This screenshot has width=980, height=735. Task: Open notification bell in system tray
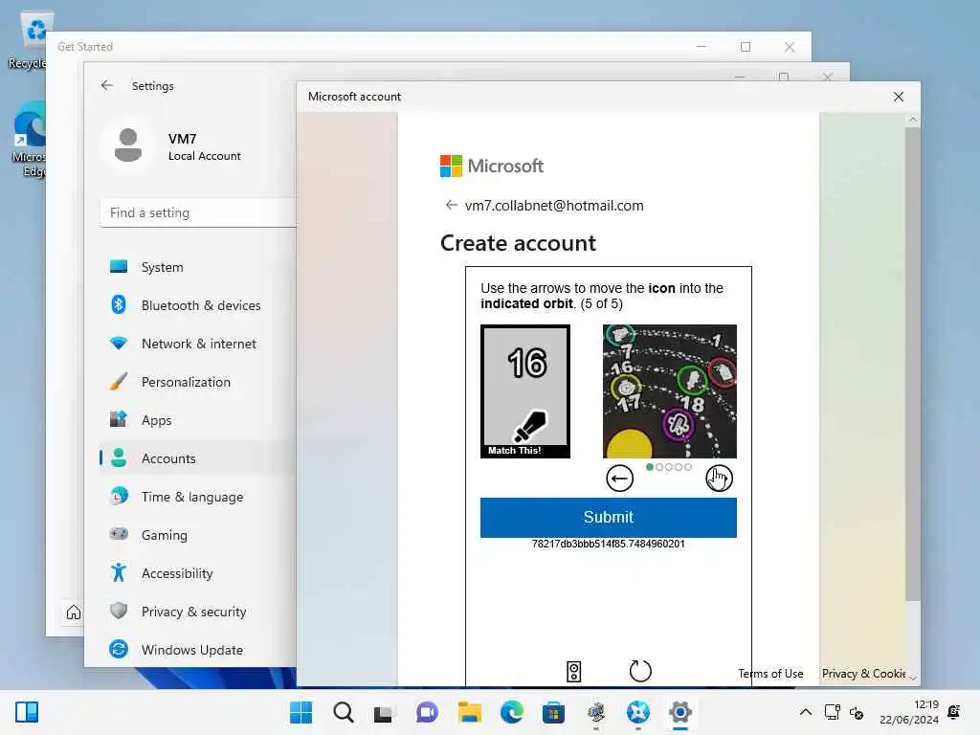click(x=954, y=712)
